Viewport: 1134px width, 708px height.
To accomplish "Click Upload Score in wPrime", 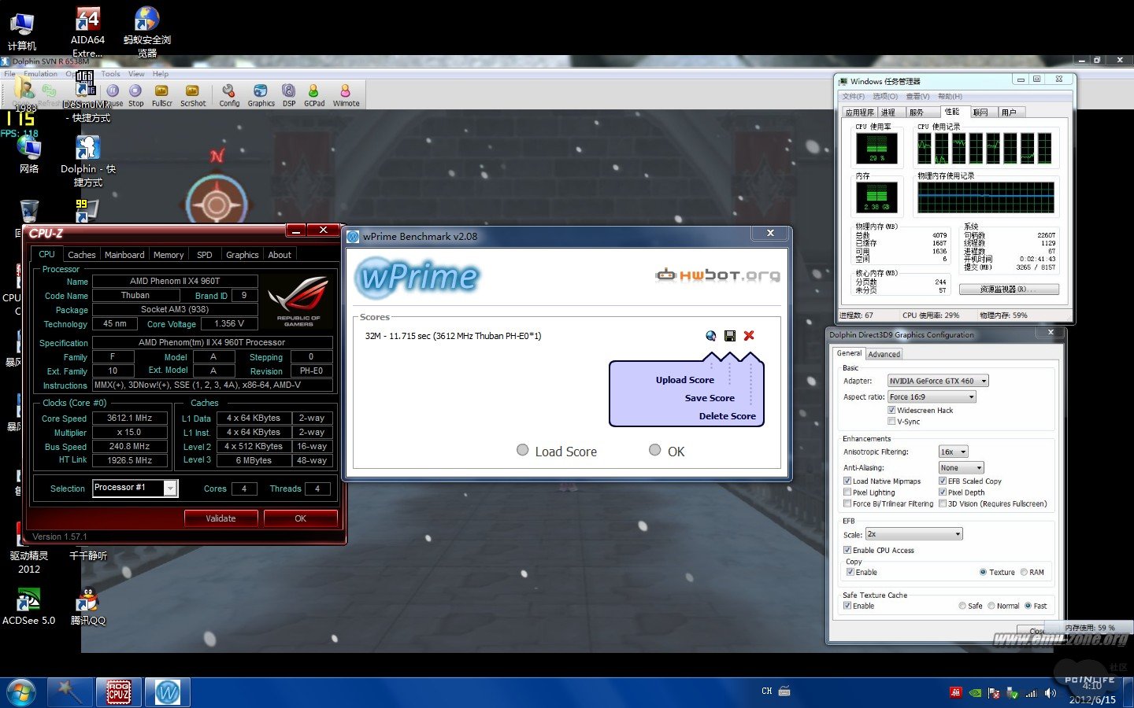I will (x=685, y=380).
